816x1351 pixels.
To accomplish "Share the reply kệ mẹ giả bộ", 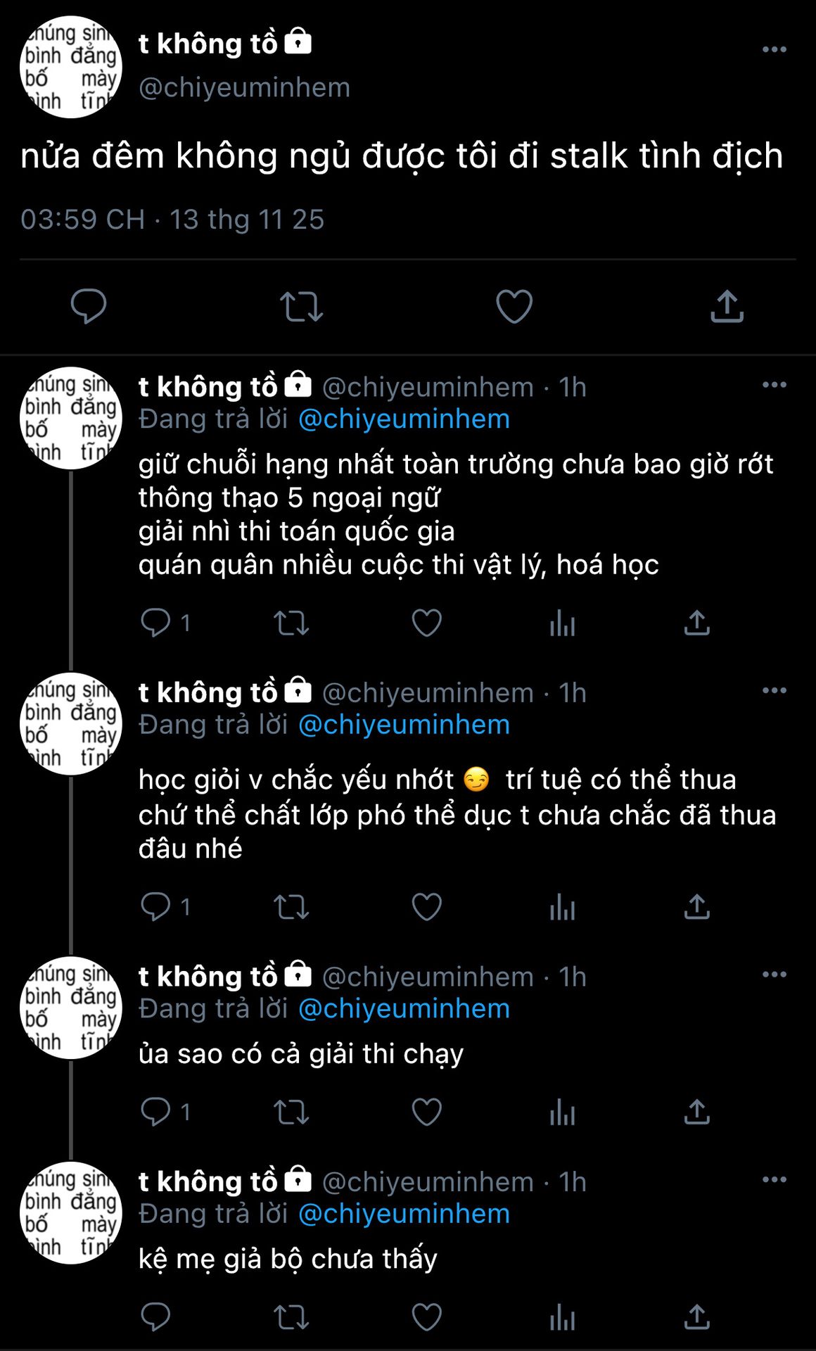I will pyautogui.click(x=696, y=1317).
